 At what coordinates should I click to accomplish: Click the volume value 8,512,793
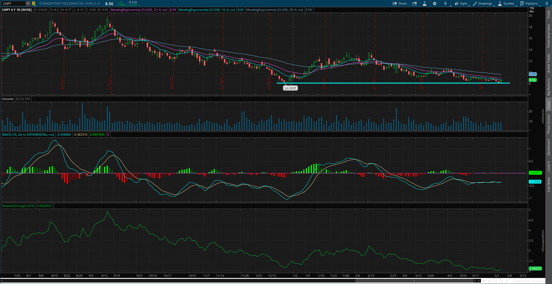pos(23,99)
